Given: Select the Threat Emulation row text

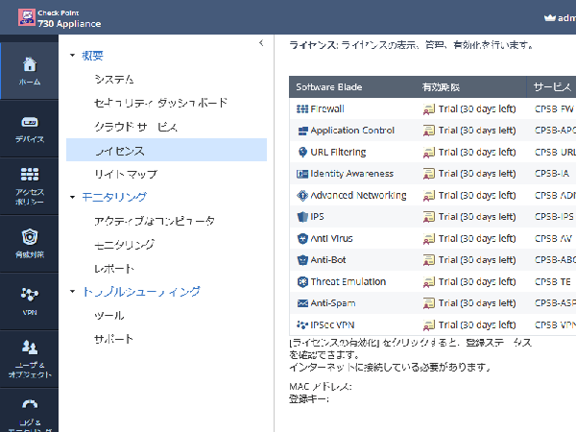Looking at the screenshot, I should [x=348, y=282].
